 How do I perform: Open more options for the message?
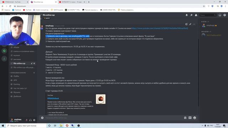(x=194, y=24)
